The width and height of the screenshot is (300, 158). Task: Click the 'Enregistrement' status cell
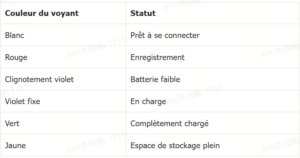coord(212,57)
